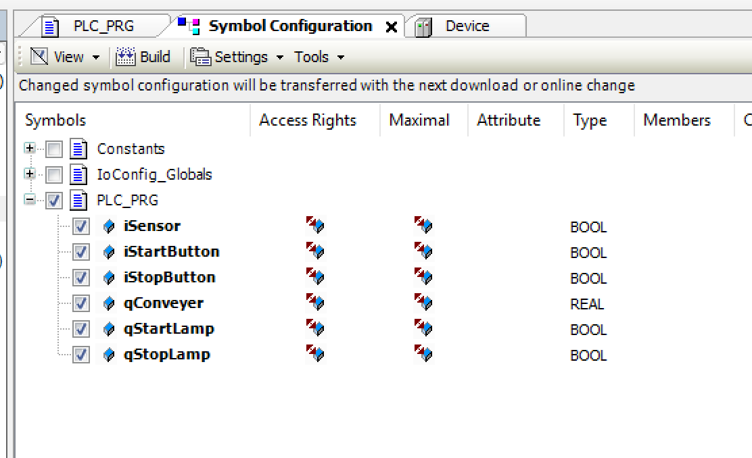Click the access rights icon beside iSensor

(x=315, y=226)
